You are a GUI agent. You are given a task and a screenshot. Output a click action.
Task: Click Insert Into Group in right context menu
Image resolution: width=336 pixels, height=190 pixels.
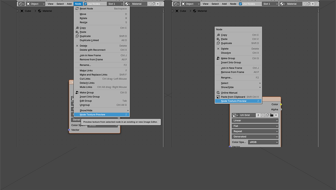pyautogui.click(x=238, y=63)
